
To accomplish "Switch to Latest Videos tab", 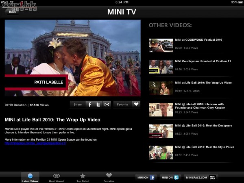I will pos(30,177).
